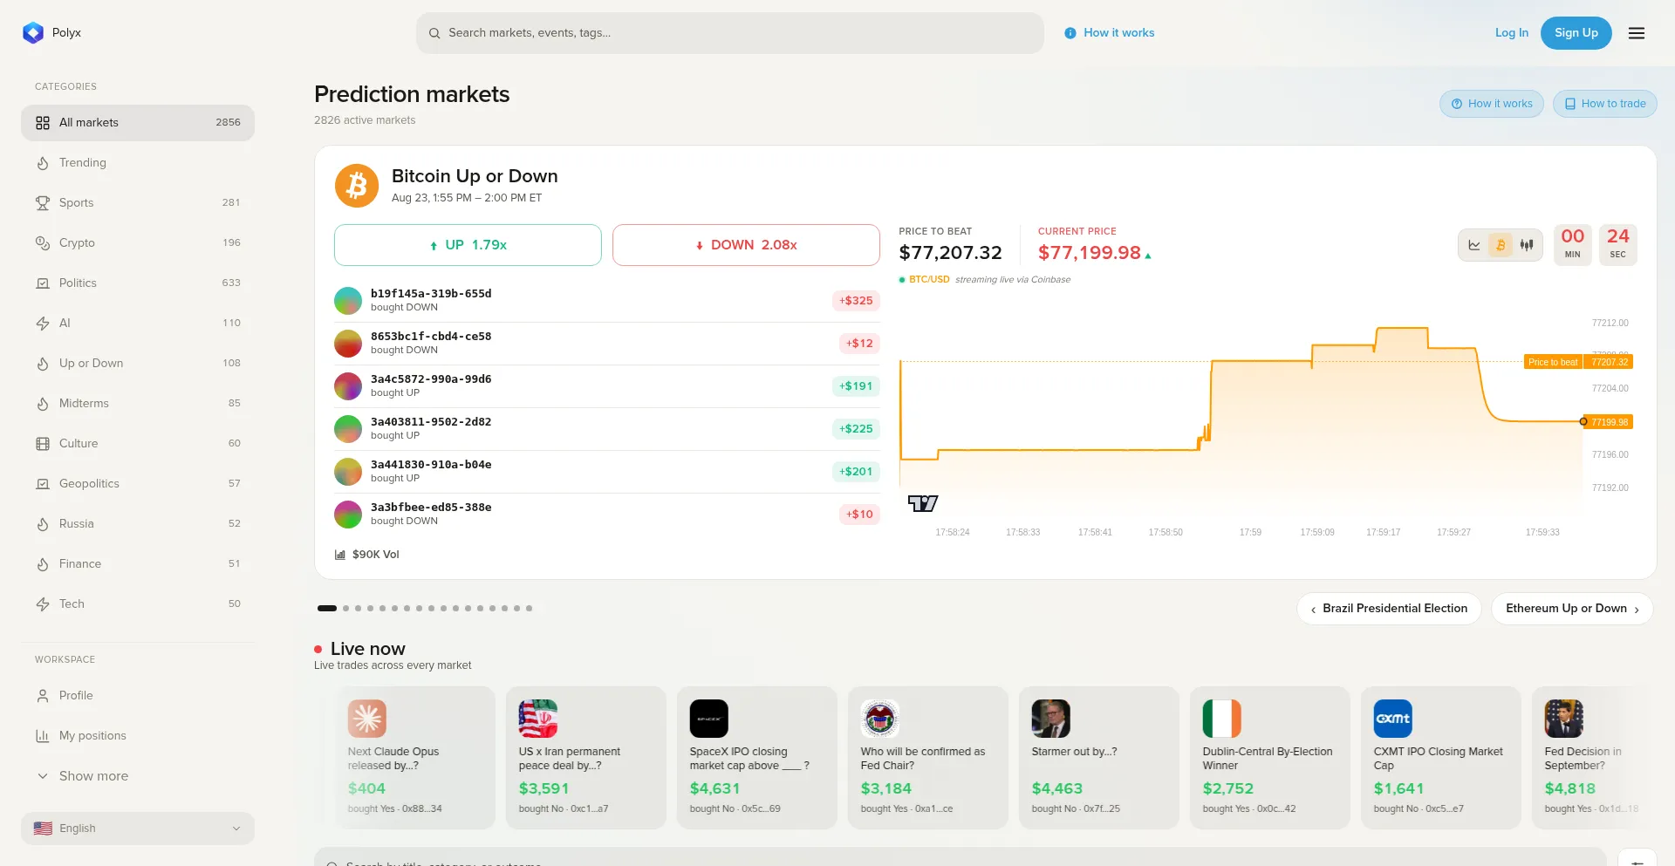Image resolution: width=1675 pixels, height=866 pixels.
Task: Open the Politics category
Action: pyautogui.click(x=138, y=283)
